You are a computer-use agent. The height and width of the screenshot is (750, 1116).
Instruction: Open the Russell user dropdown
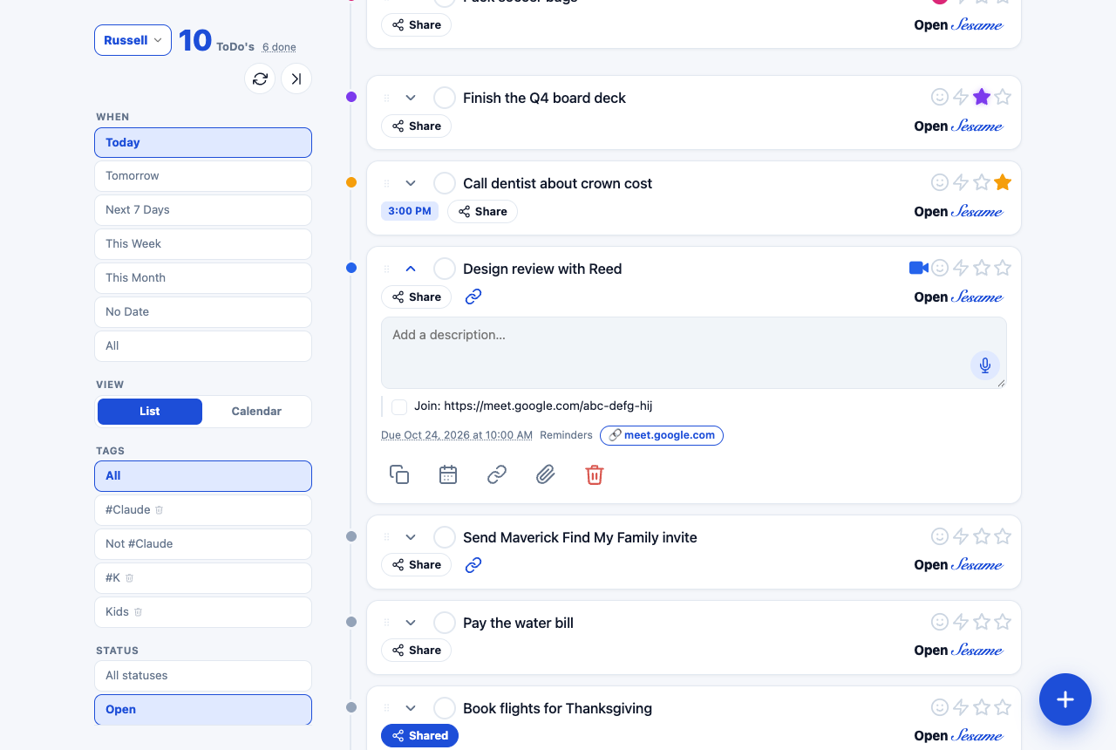[133, 40]
